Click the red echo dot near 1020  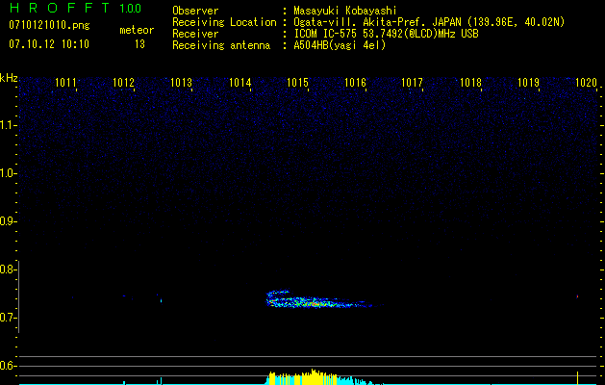(578, 296)
